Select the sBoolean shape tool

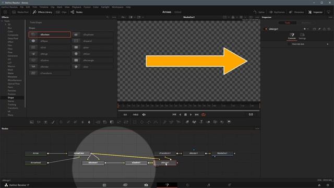[x=50, y=34]
